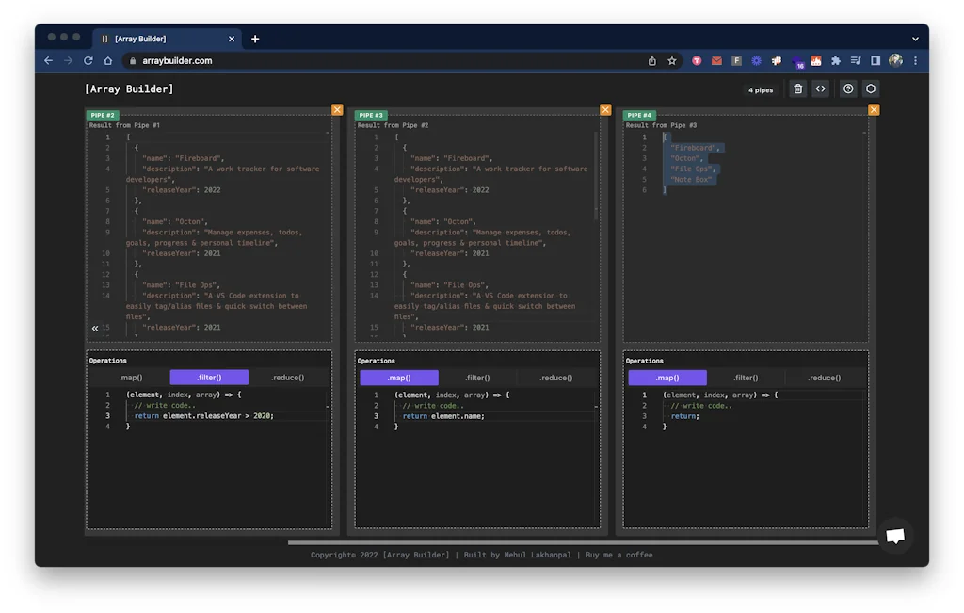The image size is (964, 613).
Task: Click the [Array Builder] page title
Action: pos(129,89)
